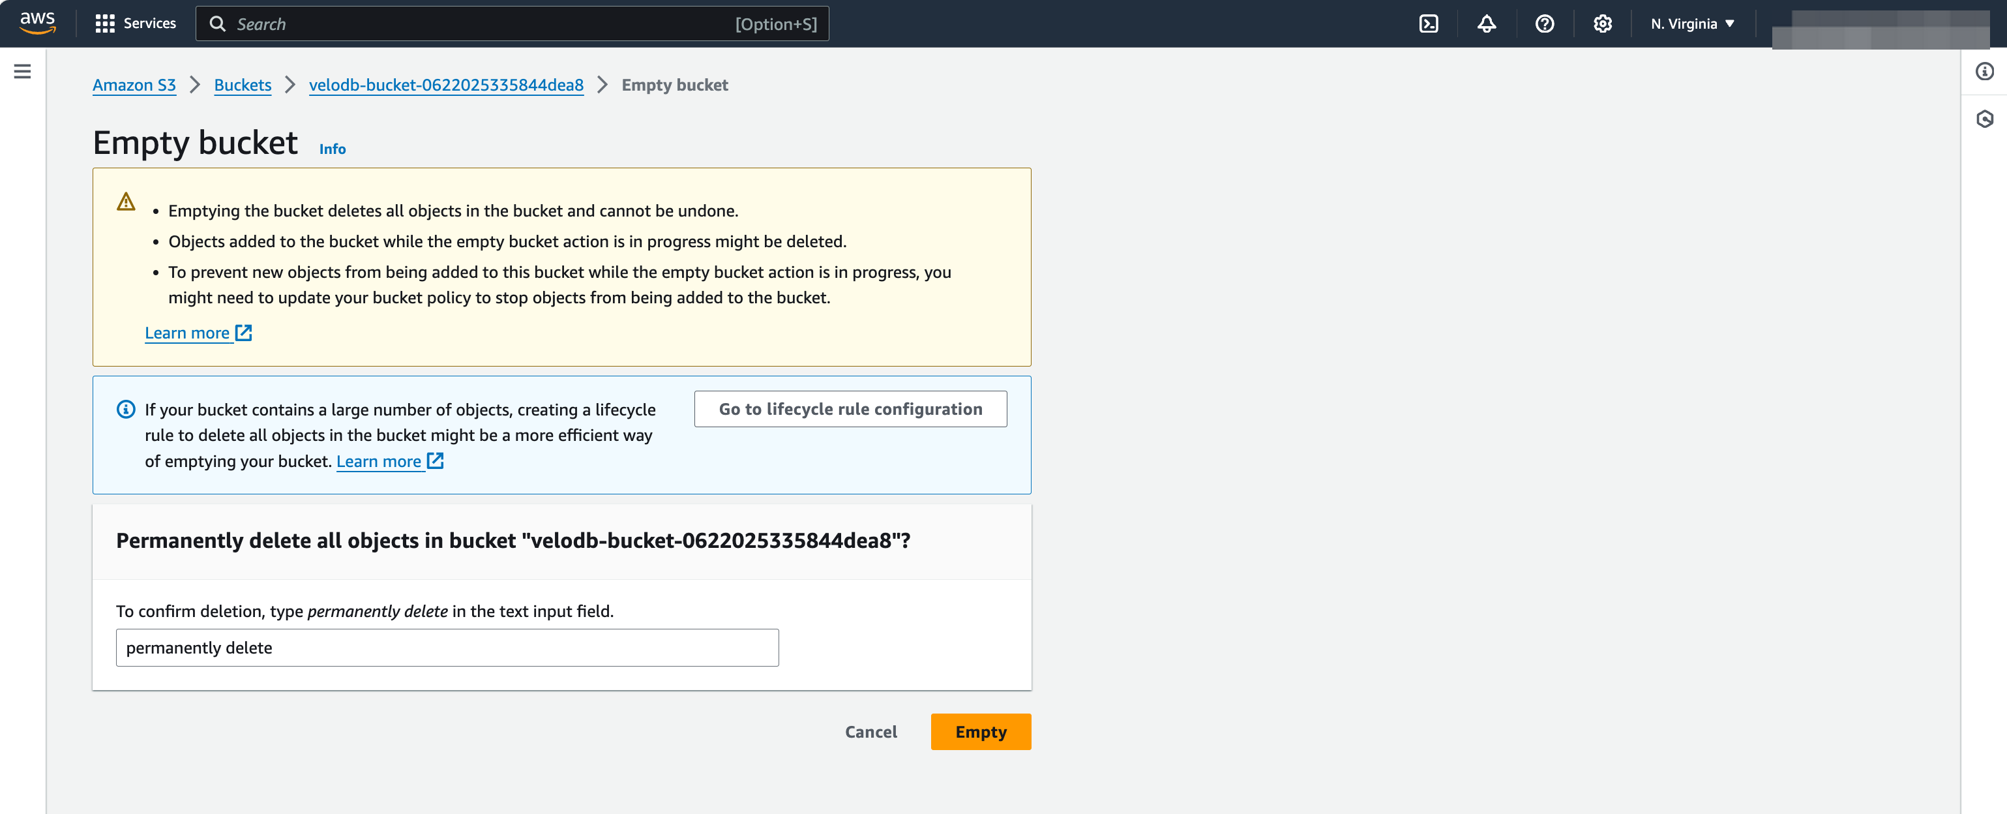The image size is (2007, 814).
Task: Open the settings gear icon
Action: point(1602,23)
